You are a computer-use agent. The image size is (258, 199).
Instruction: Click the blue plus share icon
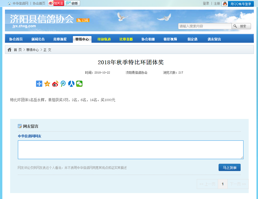39,84
